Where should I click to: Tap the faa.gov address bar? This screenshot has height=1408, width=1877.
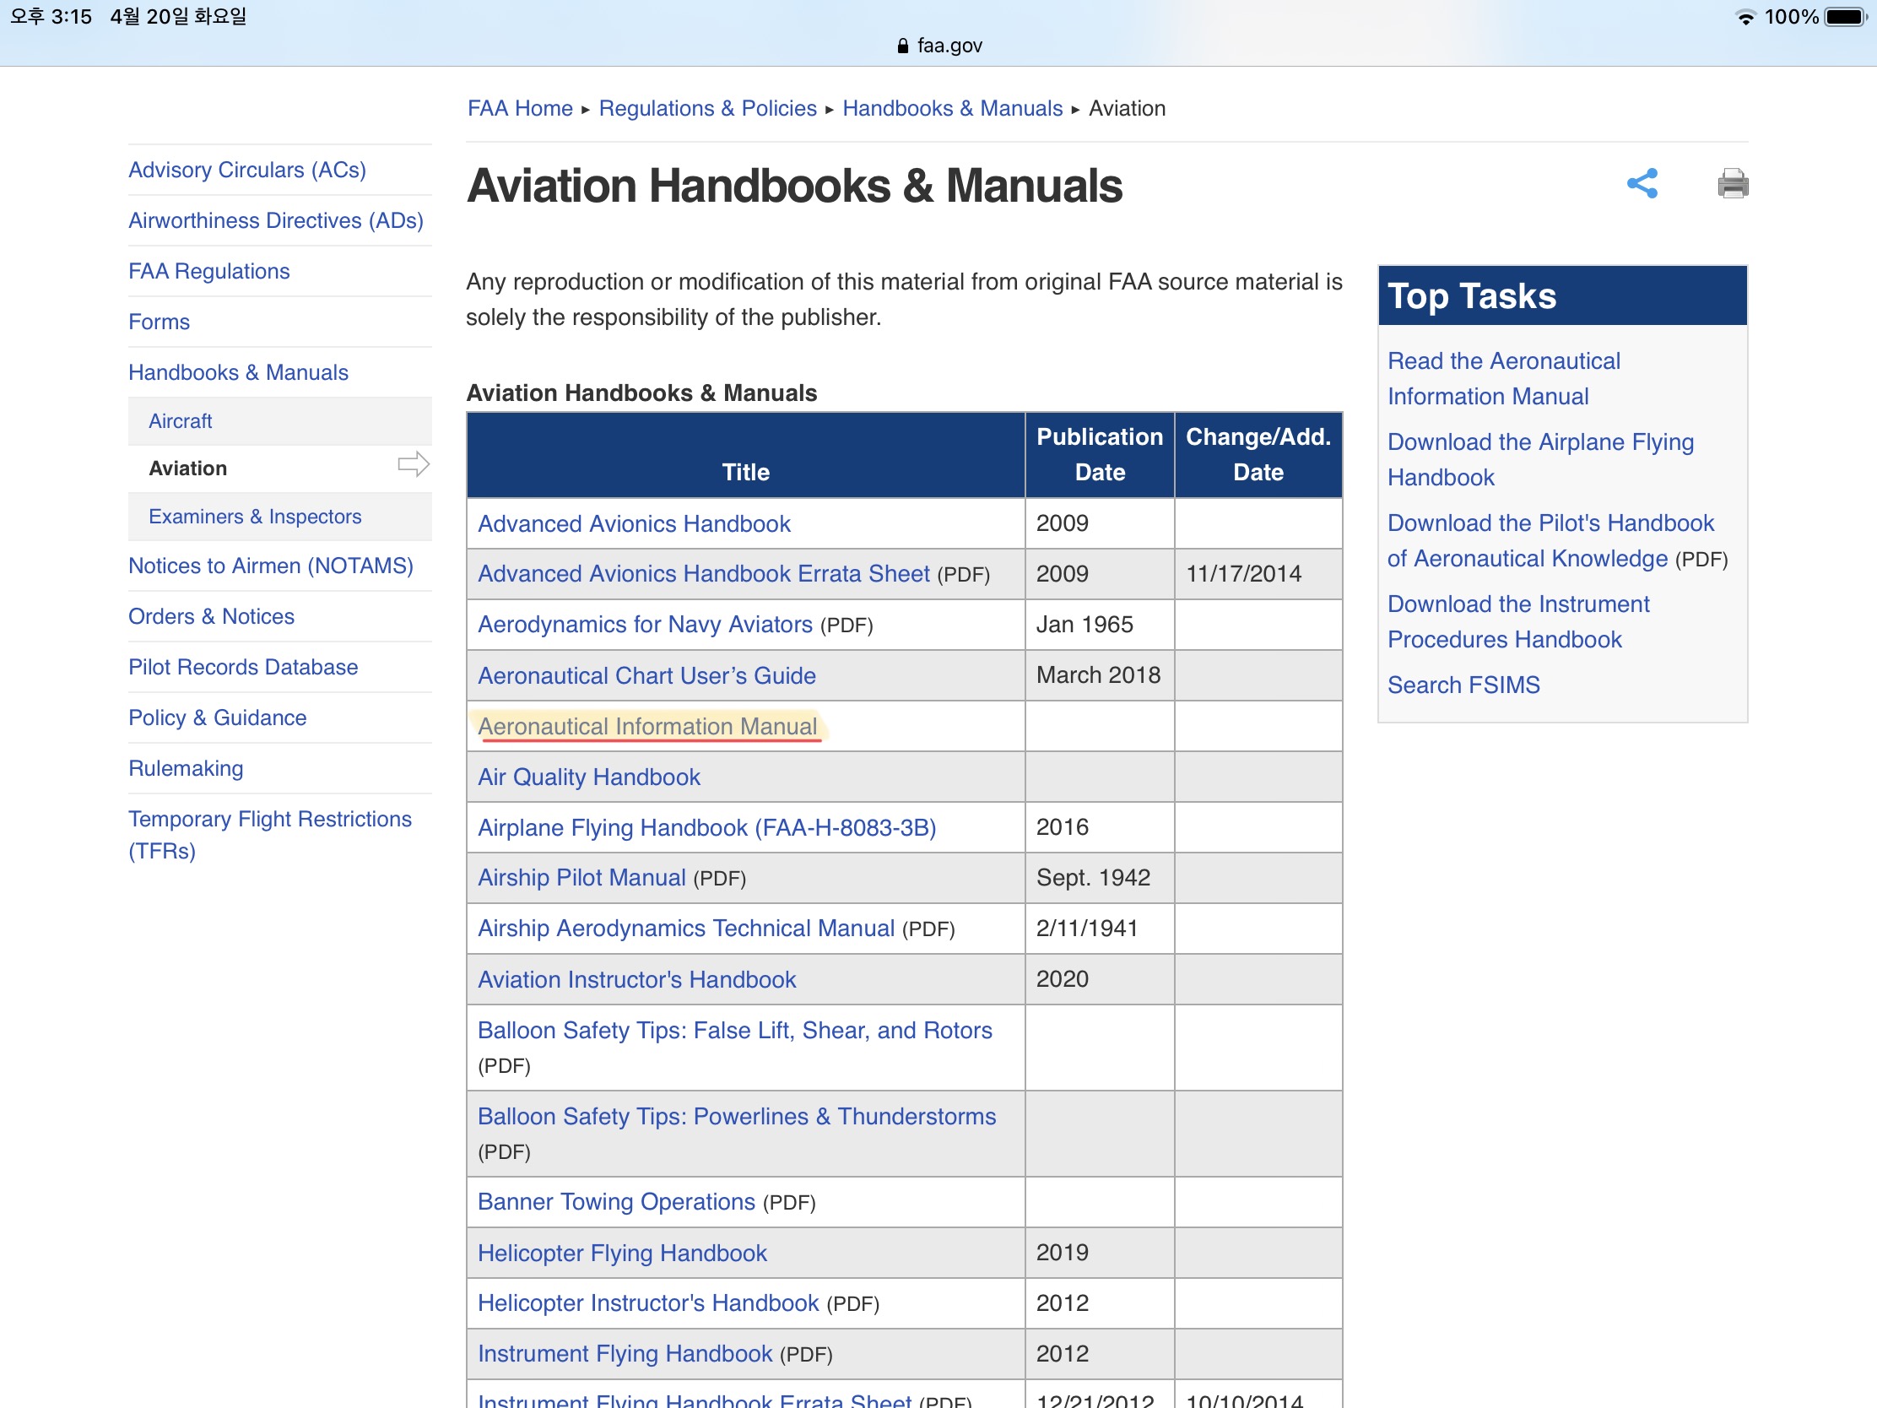click(x=938, y=46)
